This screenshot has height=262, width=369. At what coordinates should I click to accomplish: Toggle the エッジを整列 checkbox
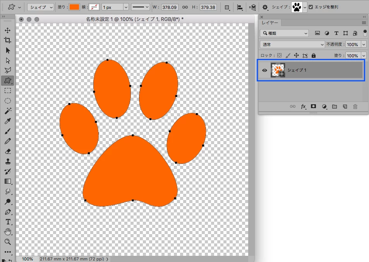pyautogui.click(x=311, y=7)
